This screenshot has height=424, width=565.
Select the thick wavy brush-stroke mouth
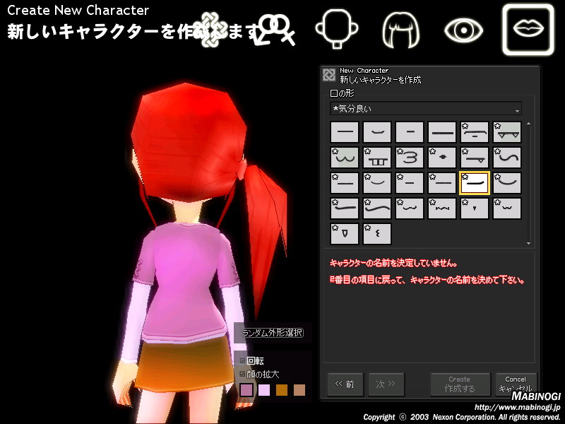coord(377,208)
